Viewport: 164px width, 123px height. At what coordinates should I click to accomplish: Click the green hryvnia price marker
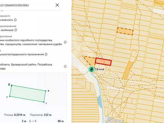coord(92,69)
